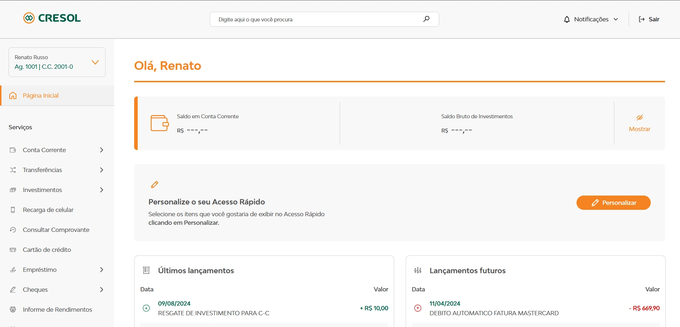680x327 pixels.
Task: Open the account selector dropdown arrow
Action: (x=95, y=62)
